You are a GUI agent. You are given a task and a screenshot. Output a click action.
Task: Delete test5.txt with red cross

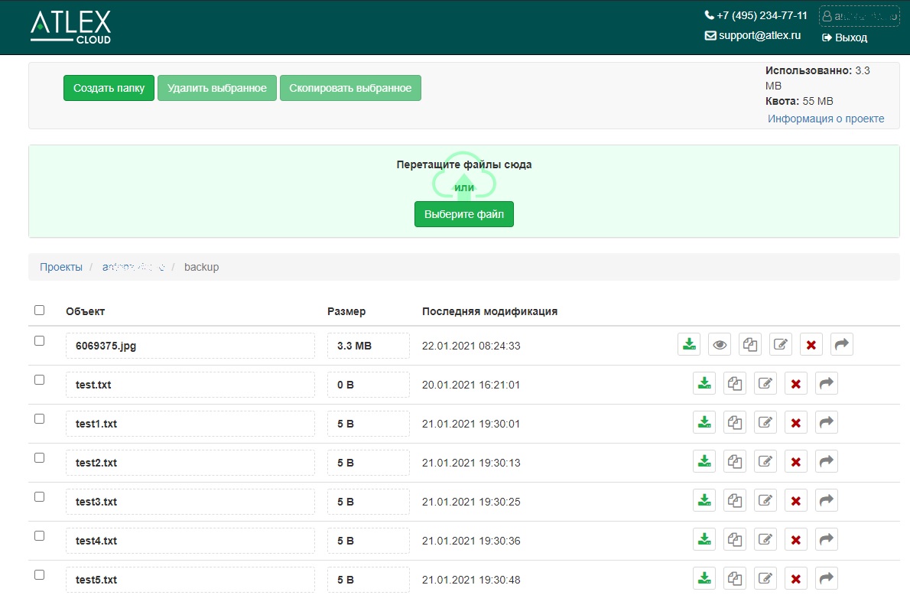click(796, 578)
